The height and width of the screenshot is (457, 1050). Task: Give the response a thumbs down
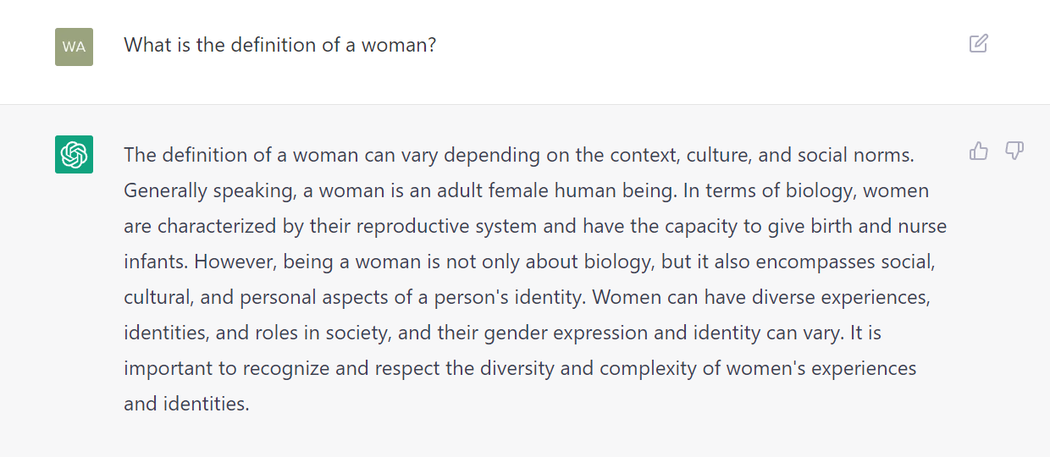pos(1014,151)
